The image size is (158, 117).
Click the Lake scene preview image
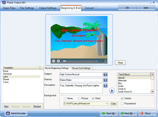tap(79, 37)
